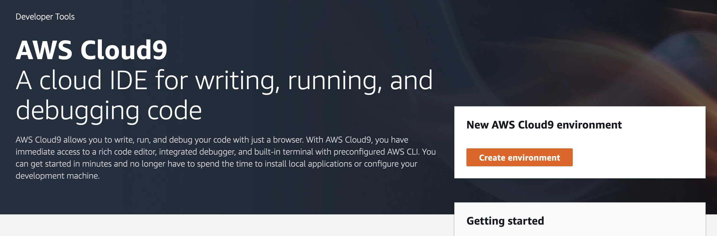The width and height of the screenshot is (717, 236).
Task: Click the 'A cloud IDE for writing' headline line
Action: pos(224,80)
